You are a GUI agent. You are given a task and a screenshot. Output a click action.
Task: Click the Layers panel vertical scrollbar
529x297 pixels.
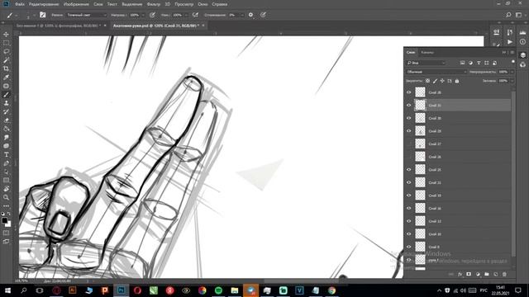coord(513,173)
